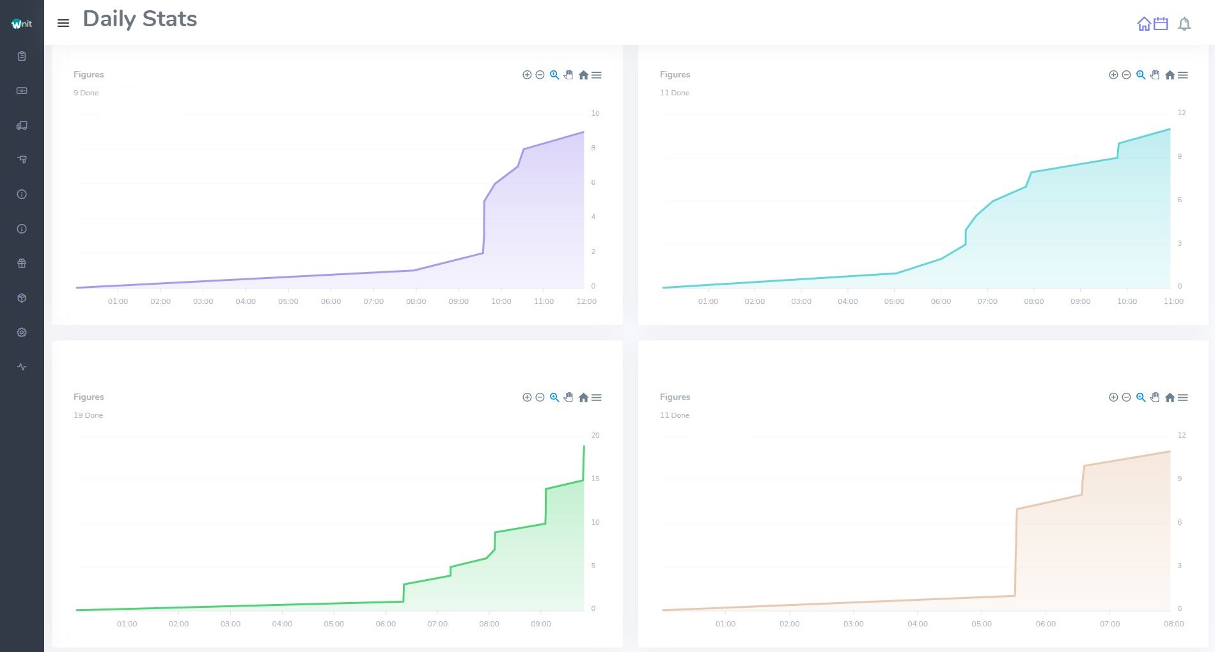Open the purple chart's export menu

[597, 75]
